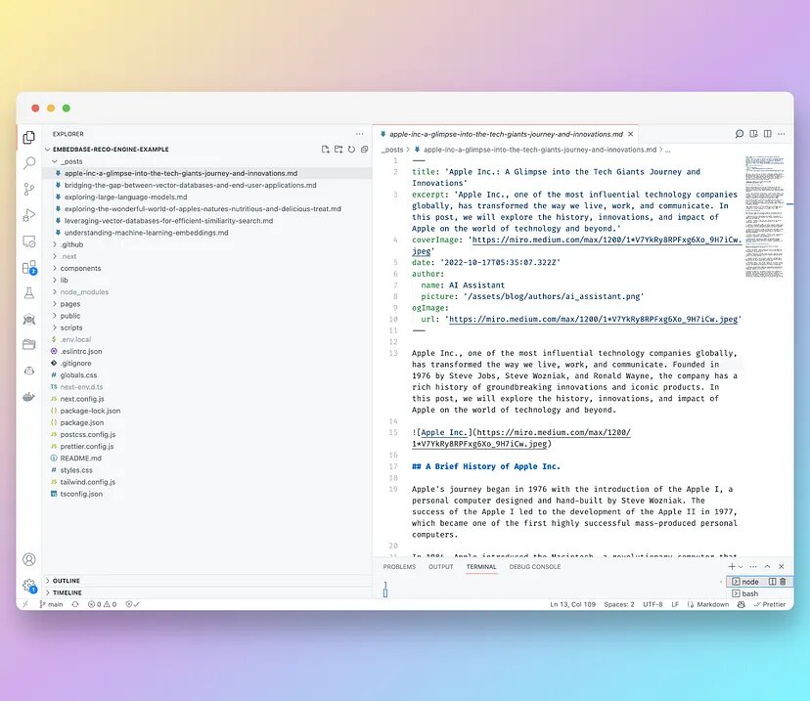Open the Search view in activity bar
810x701 pixels.
pos(29,163)
